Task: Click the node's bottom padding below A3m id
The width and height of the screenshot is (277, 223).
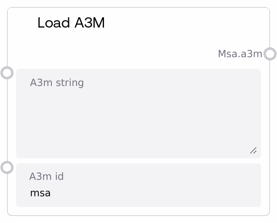Action: point(138,211)
